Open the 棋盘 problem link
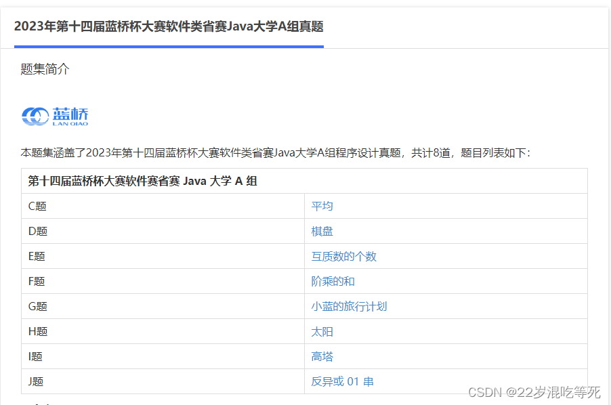Viewport: 611px width, 405px height. [322, 232]
